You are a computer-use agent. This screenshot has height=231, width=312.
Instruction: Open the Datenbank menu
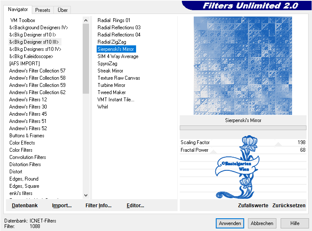25,205
